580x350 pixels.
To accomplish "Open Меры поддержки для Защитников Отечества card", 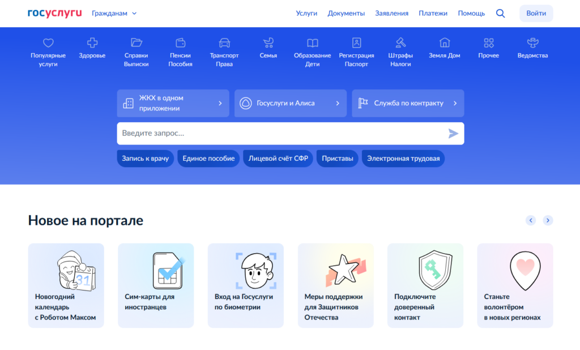I will click(x=335, y=285).
